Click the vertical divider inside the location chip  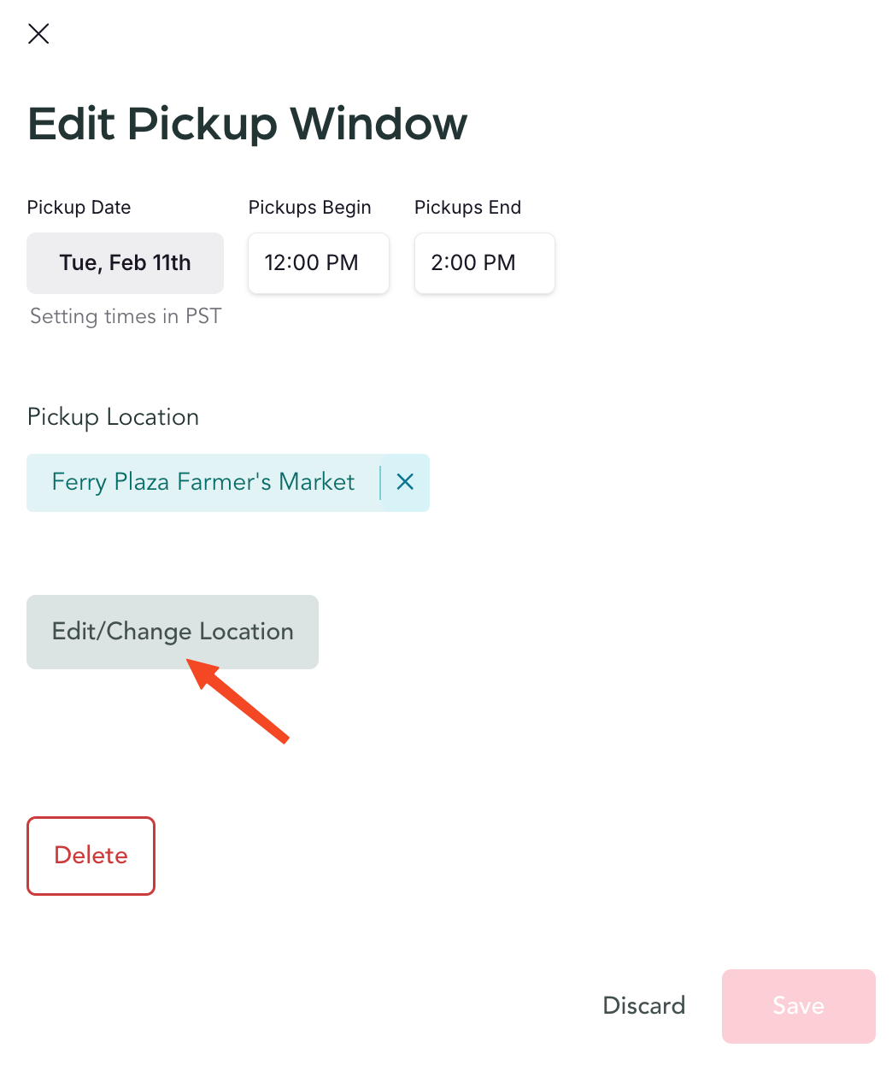(x=380, y=483)
